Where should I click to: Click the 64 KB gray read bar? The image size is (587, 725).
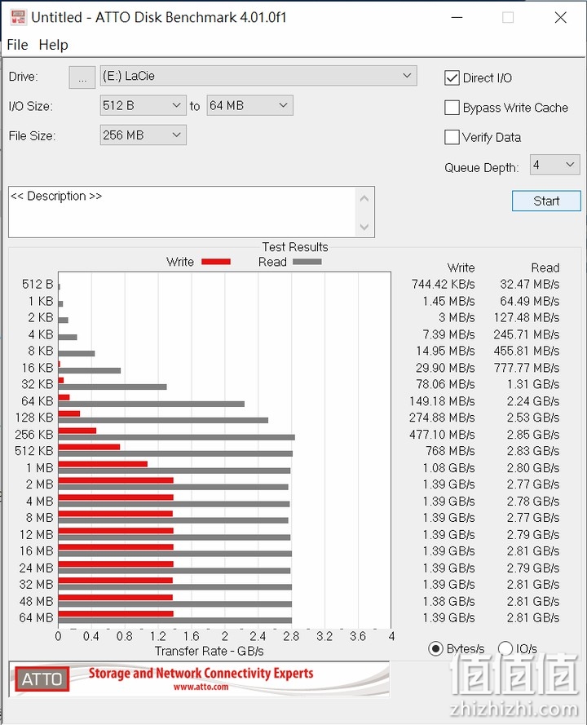pos(152,404)
